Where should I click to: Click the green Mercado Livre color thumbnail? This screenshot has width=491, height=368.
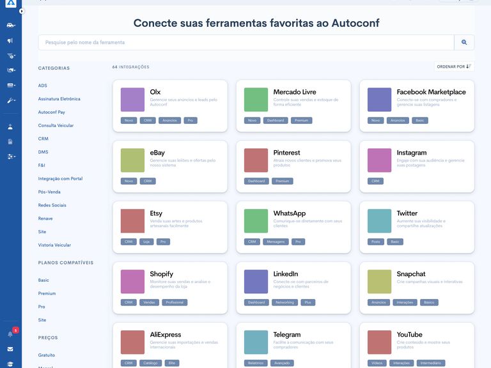[256, 100]
